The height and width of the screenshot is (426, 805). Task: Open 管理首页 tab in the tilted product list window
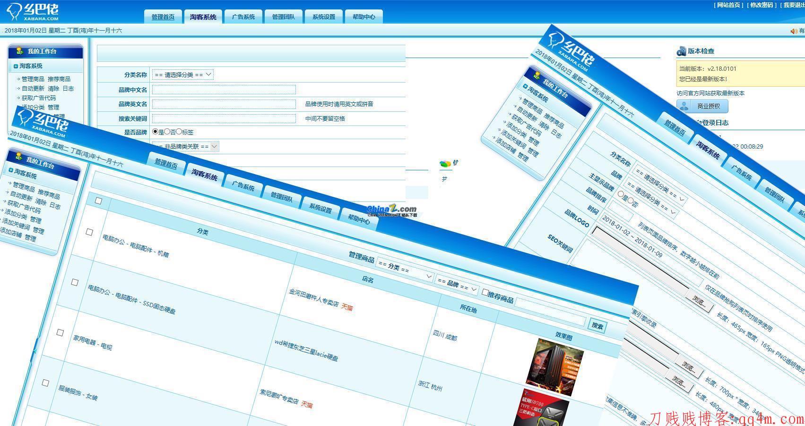(166, 164)
